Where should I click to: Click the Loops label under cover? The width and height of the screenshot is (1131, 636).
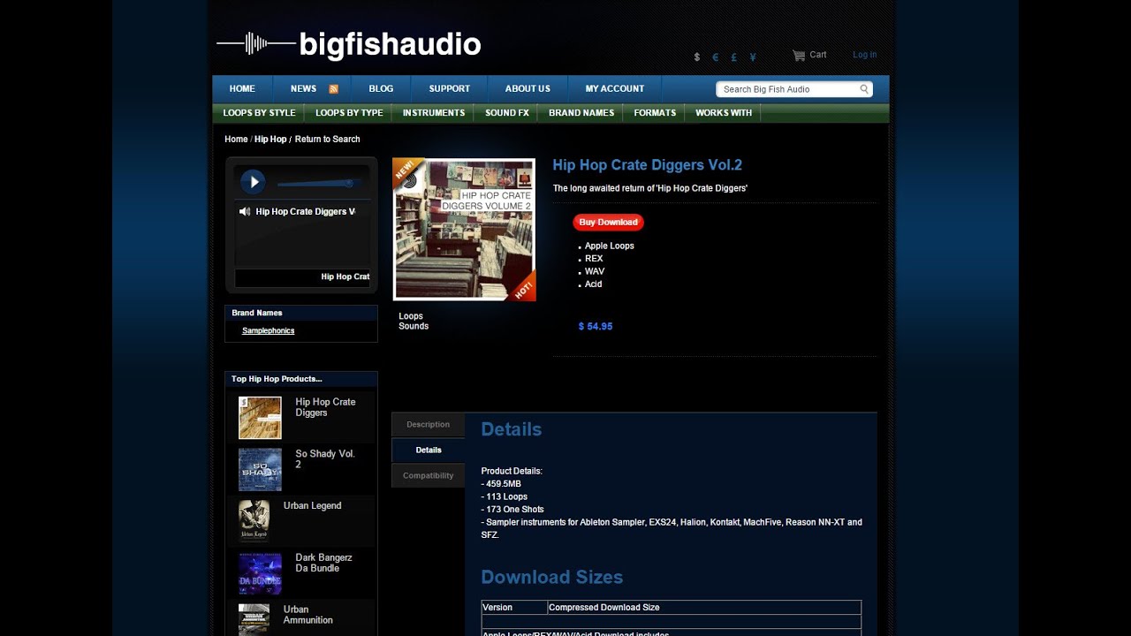tap(411, 316)
